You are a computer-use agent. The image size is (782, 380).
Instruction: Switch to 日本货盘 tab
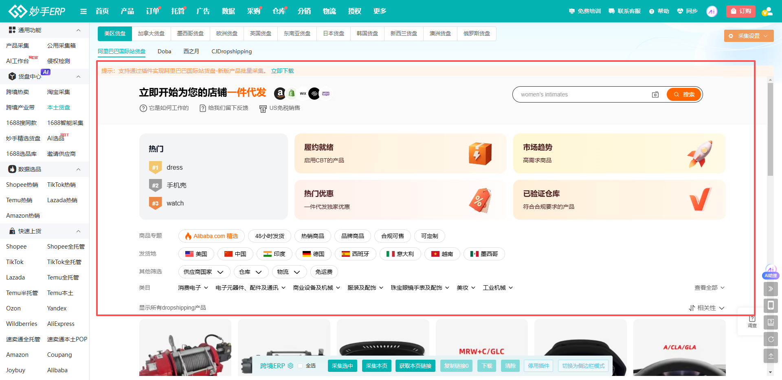[334, 33]
